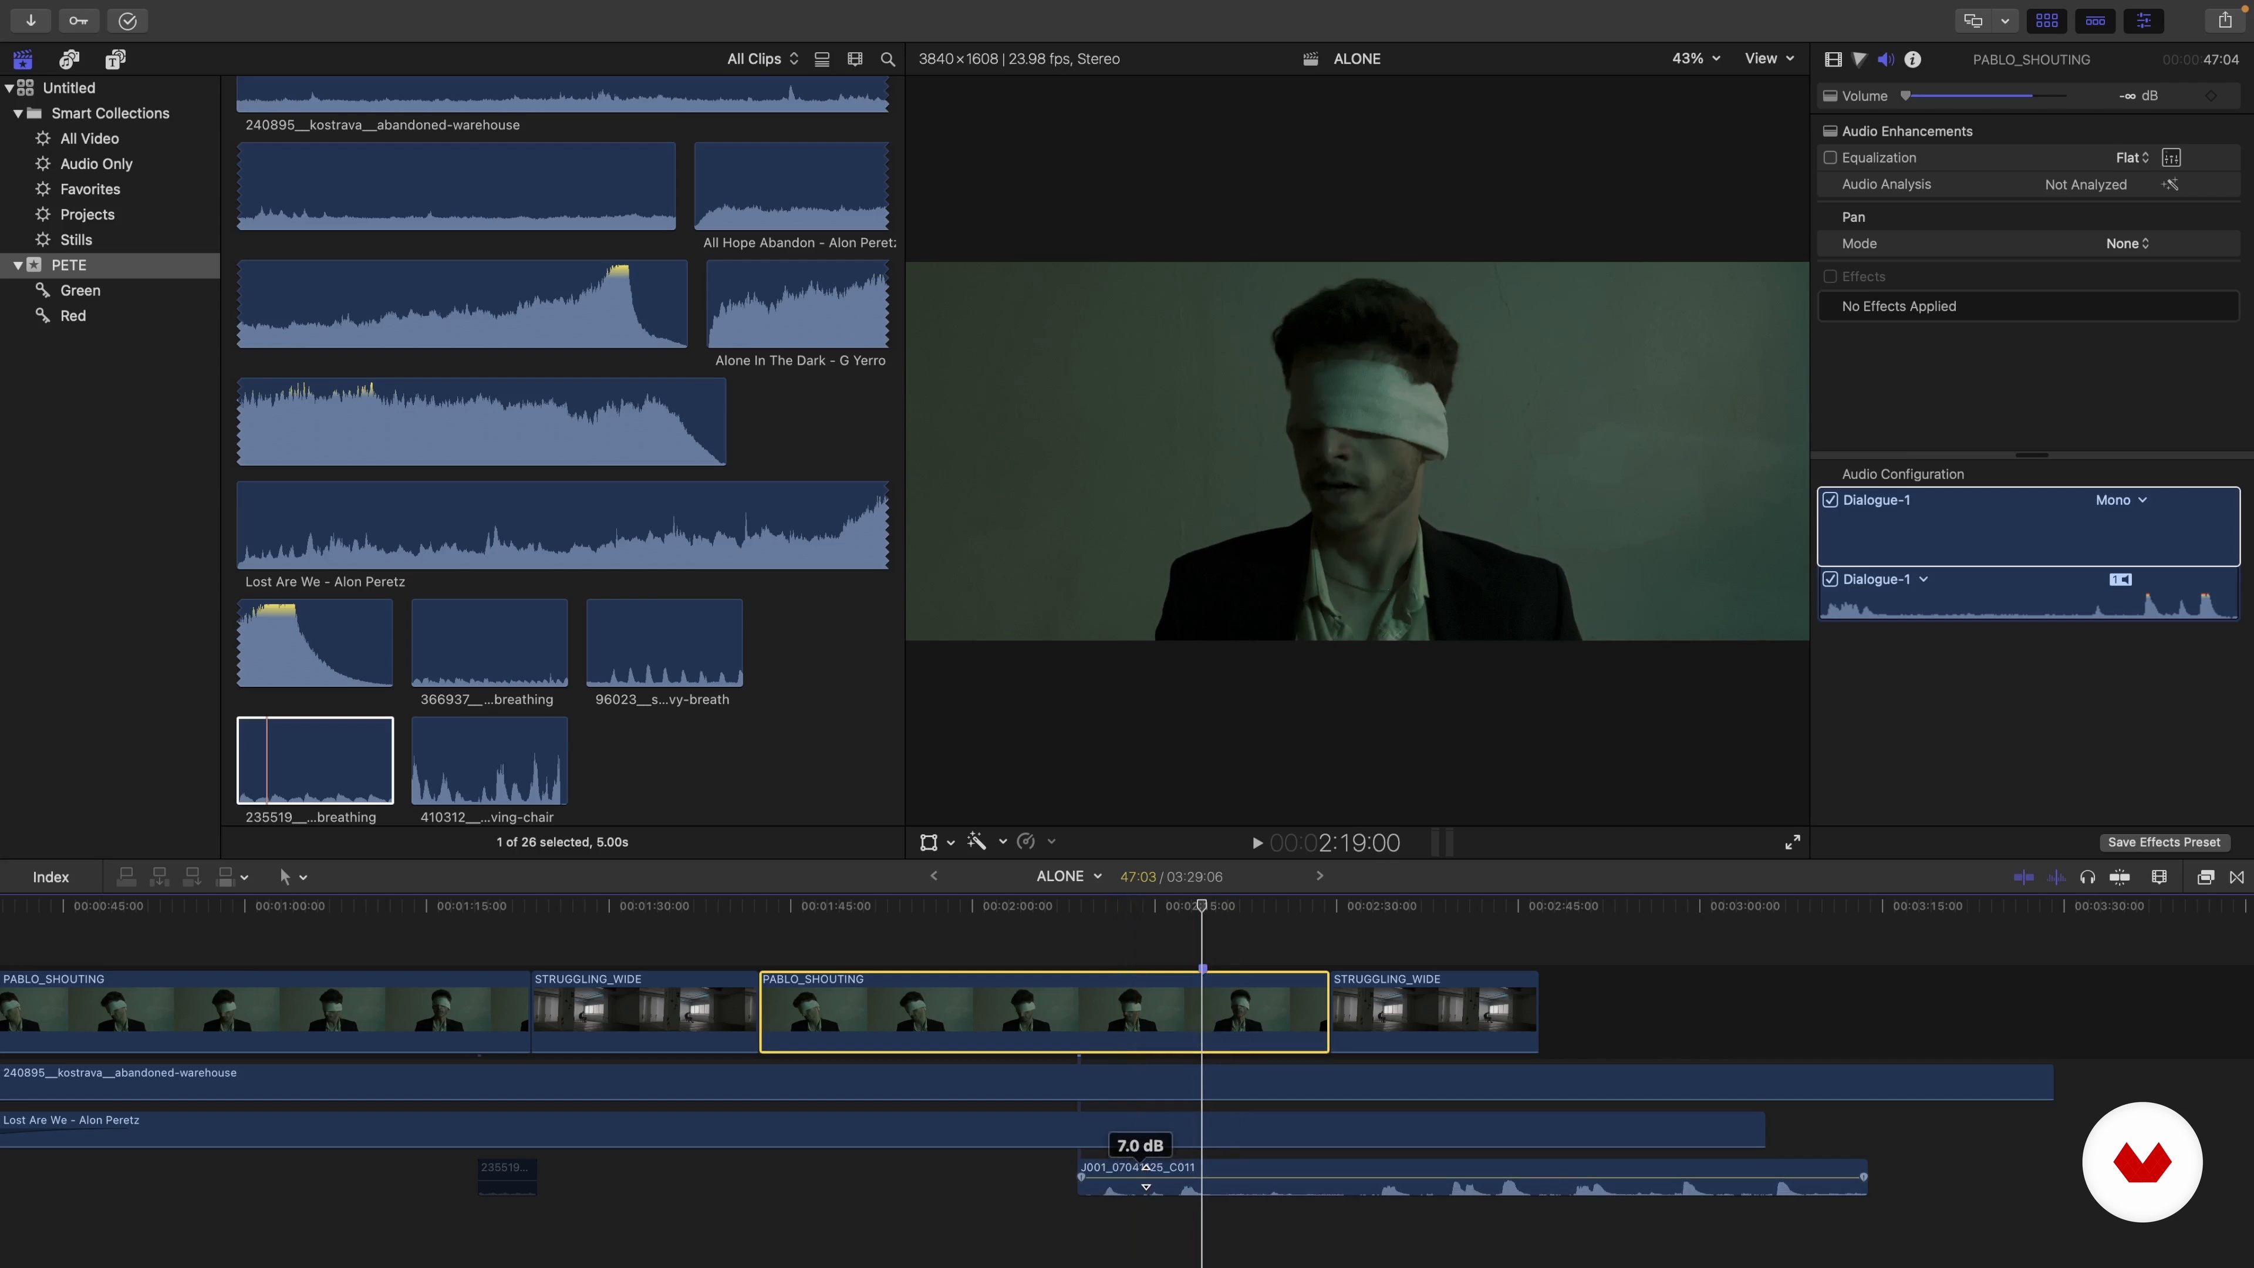Select the Red keyword collection
Viewport: 2254px width, 1268px height.
(73, 316)
